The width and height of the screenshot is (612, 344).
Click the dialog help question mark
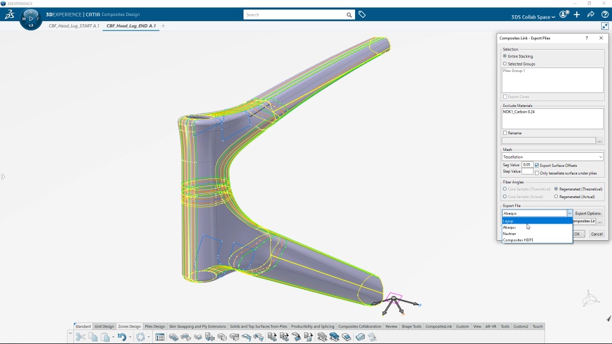pyautogui.click(x=586, y=38)
